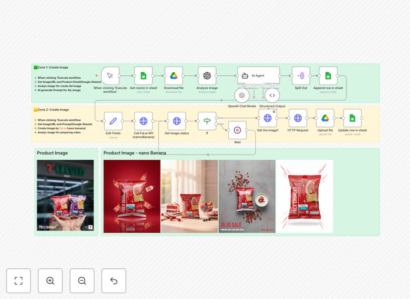Click the fit-to-view canvas button
The width and height of the screenshot is (410, 299).
pos(19,281)
